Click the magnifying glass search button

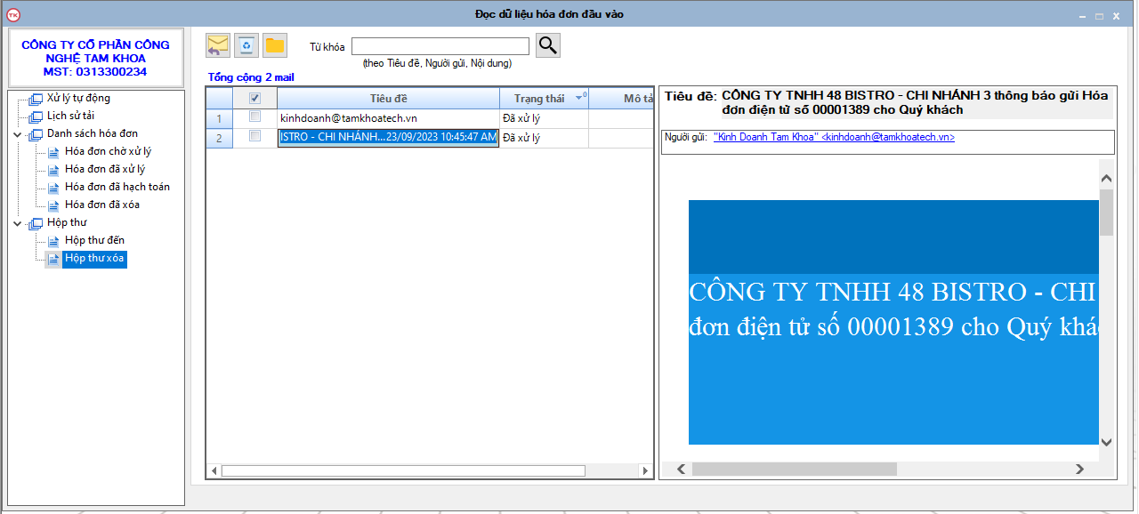click(548, 45)
